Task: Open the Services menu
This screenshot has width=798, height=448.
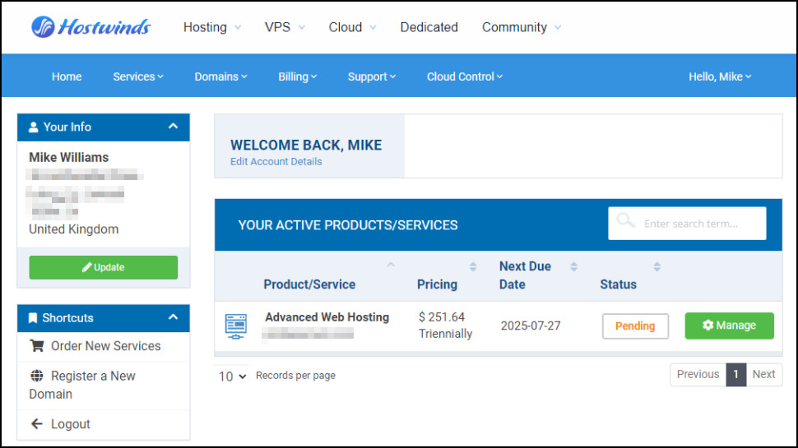Action: 138,76
